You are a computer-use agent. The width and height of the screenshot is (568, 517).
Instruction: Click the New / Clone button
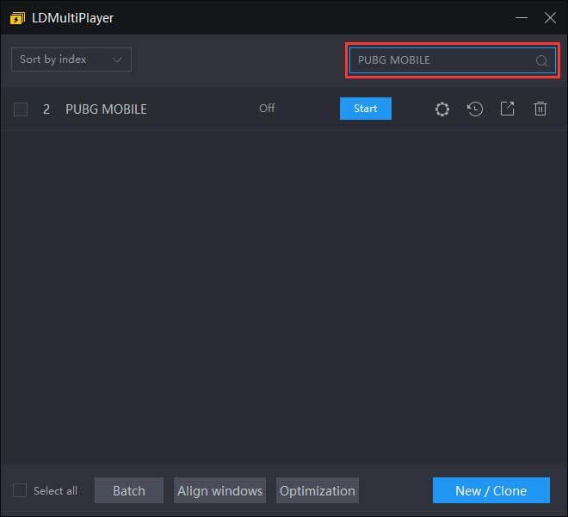tap(491, 490)
